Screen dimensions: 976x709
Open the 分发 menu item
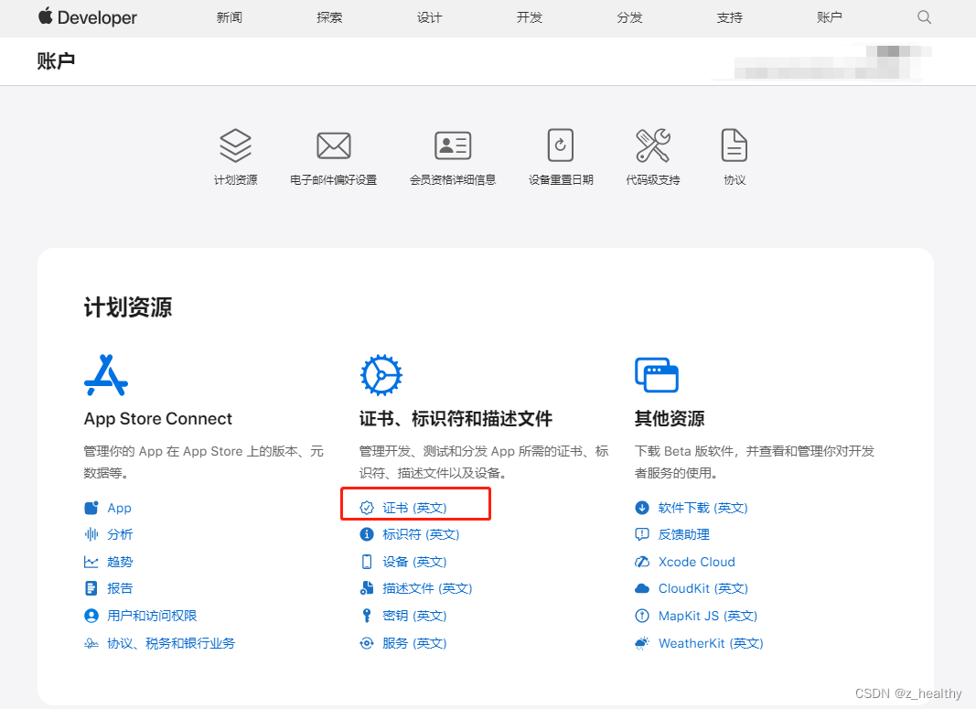629,17
